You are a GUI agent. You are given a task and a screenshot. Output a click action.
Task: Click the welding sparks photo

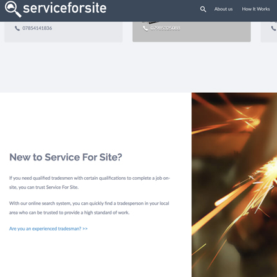[234, 185]
